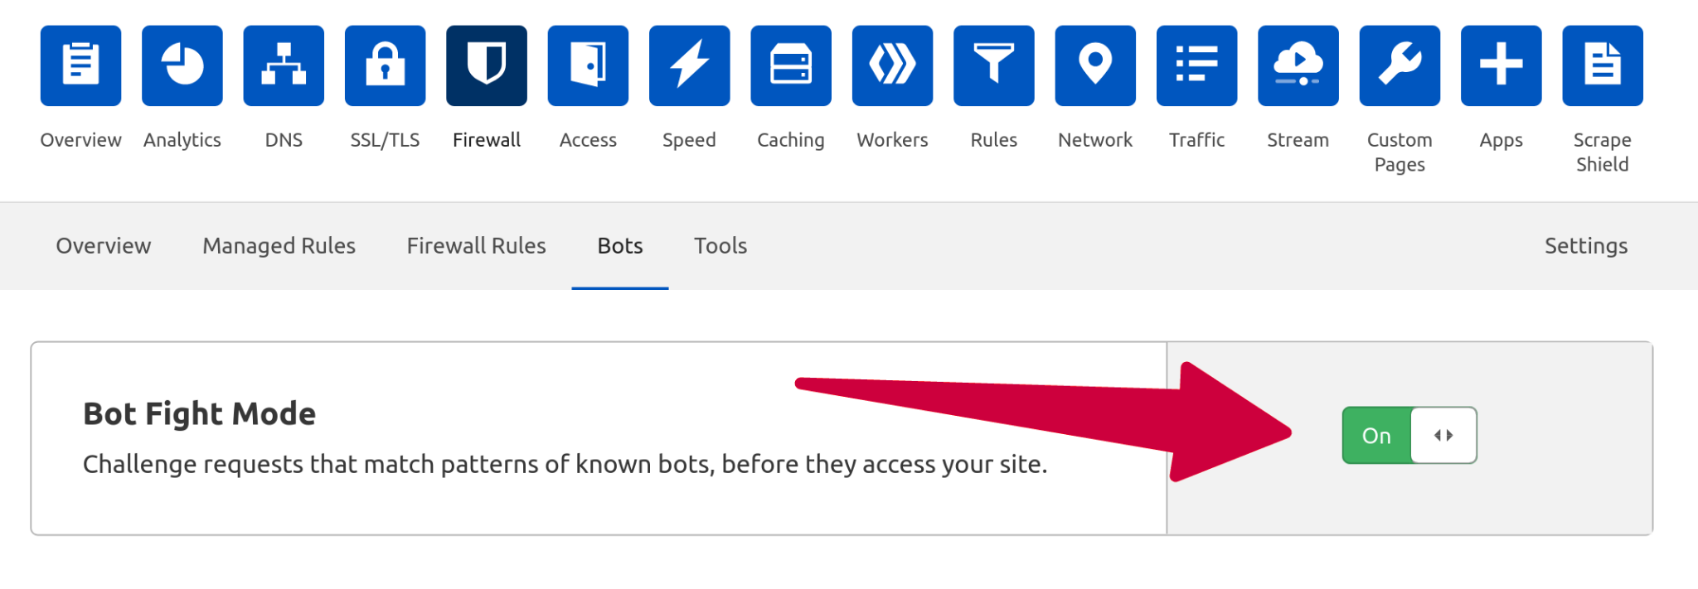Select the Bots tab
Screen dimensions: 1698x589
click(x=620, y=246)
